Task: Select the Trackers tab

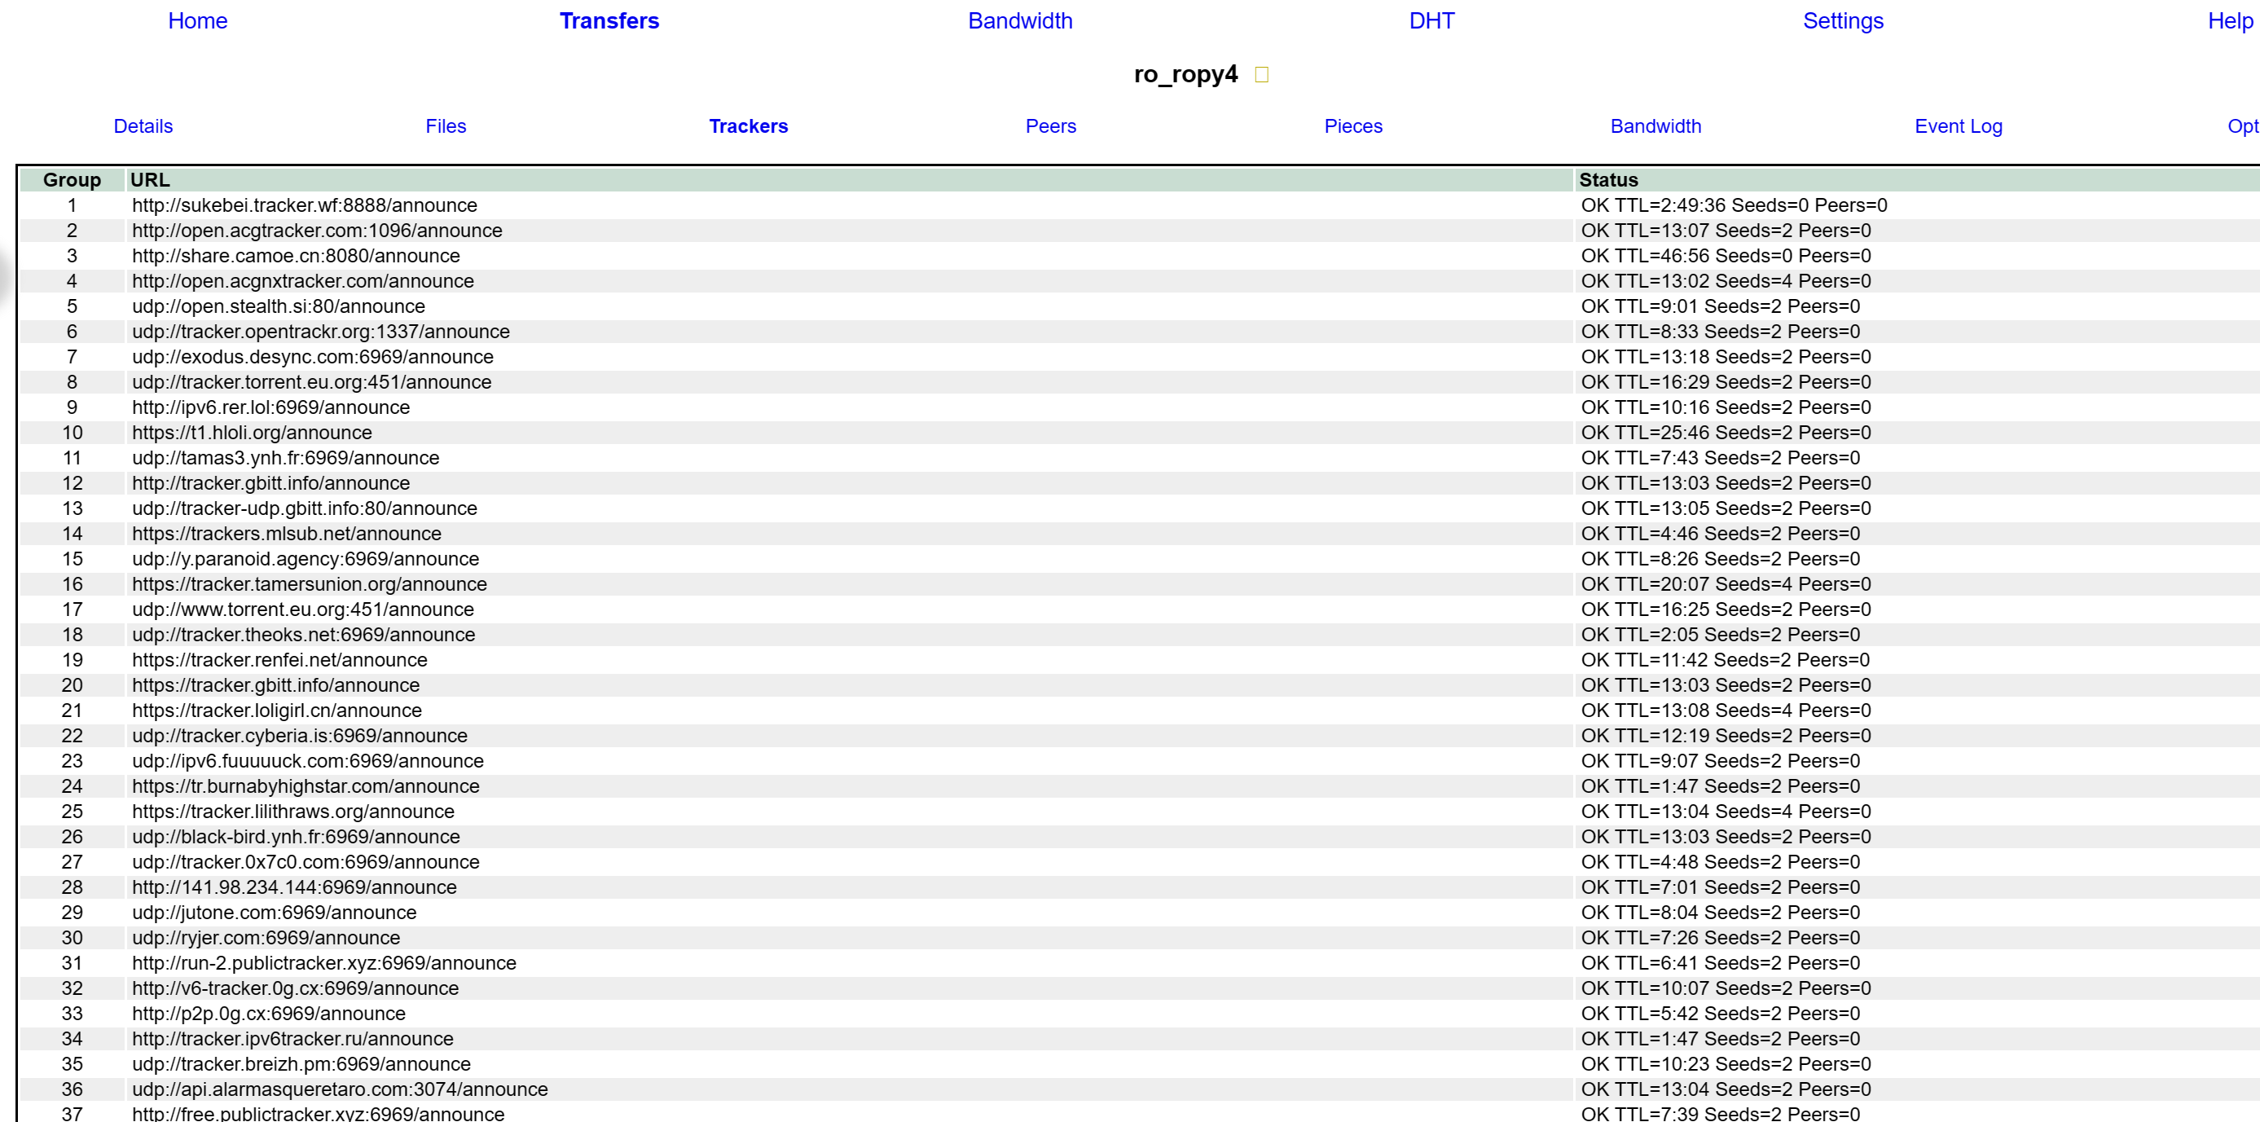Action: (x=747, y=126)
